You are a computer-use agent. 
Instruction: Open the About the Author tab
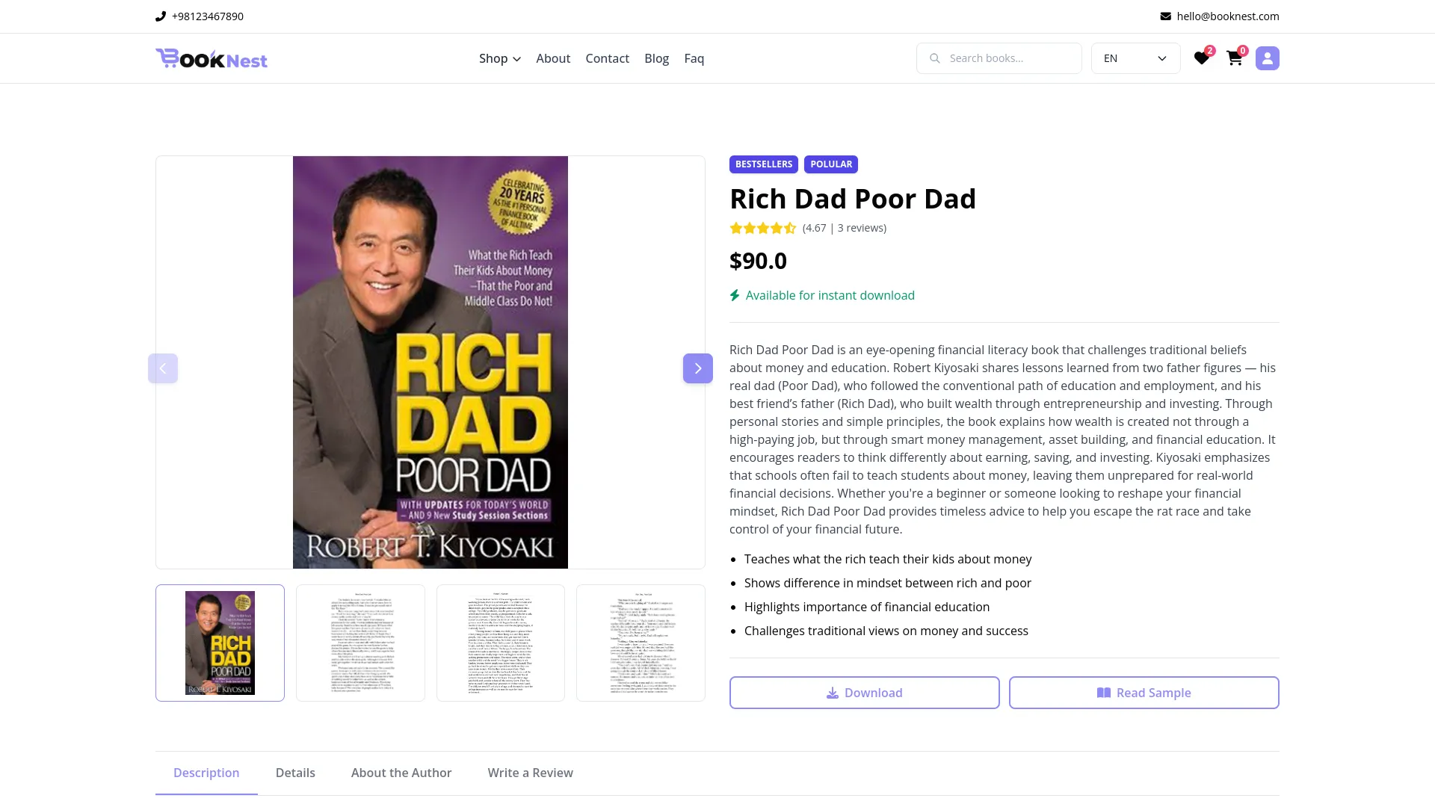tap(401, 773)
